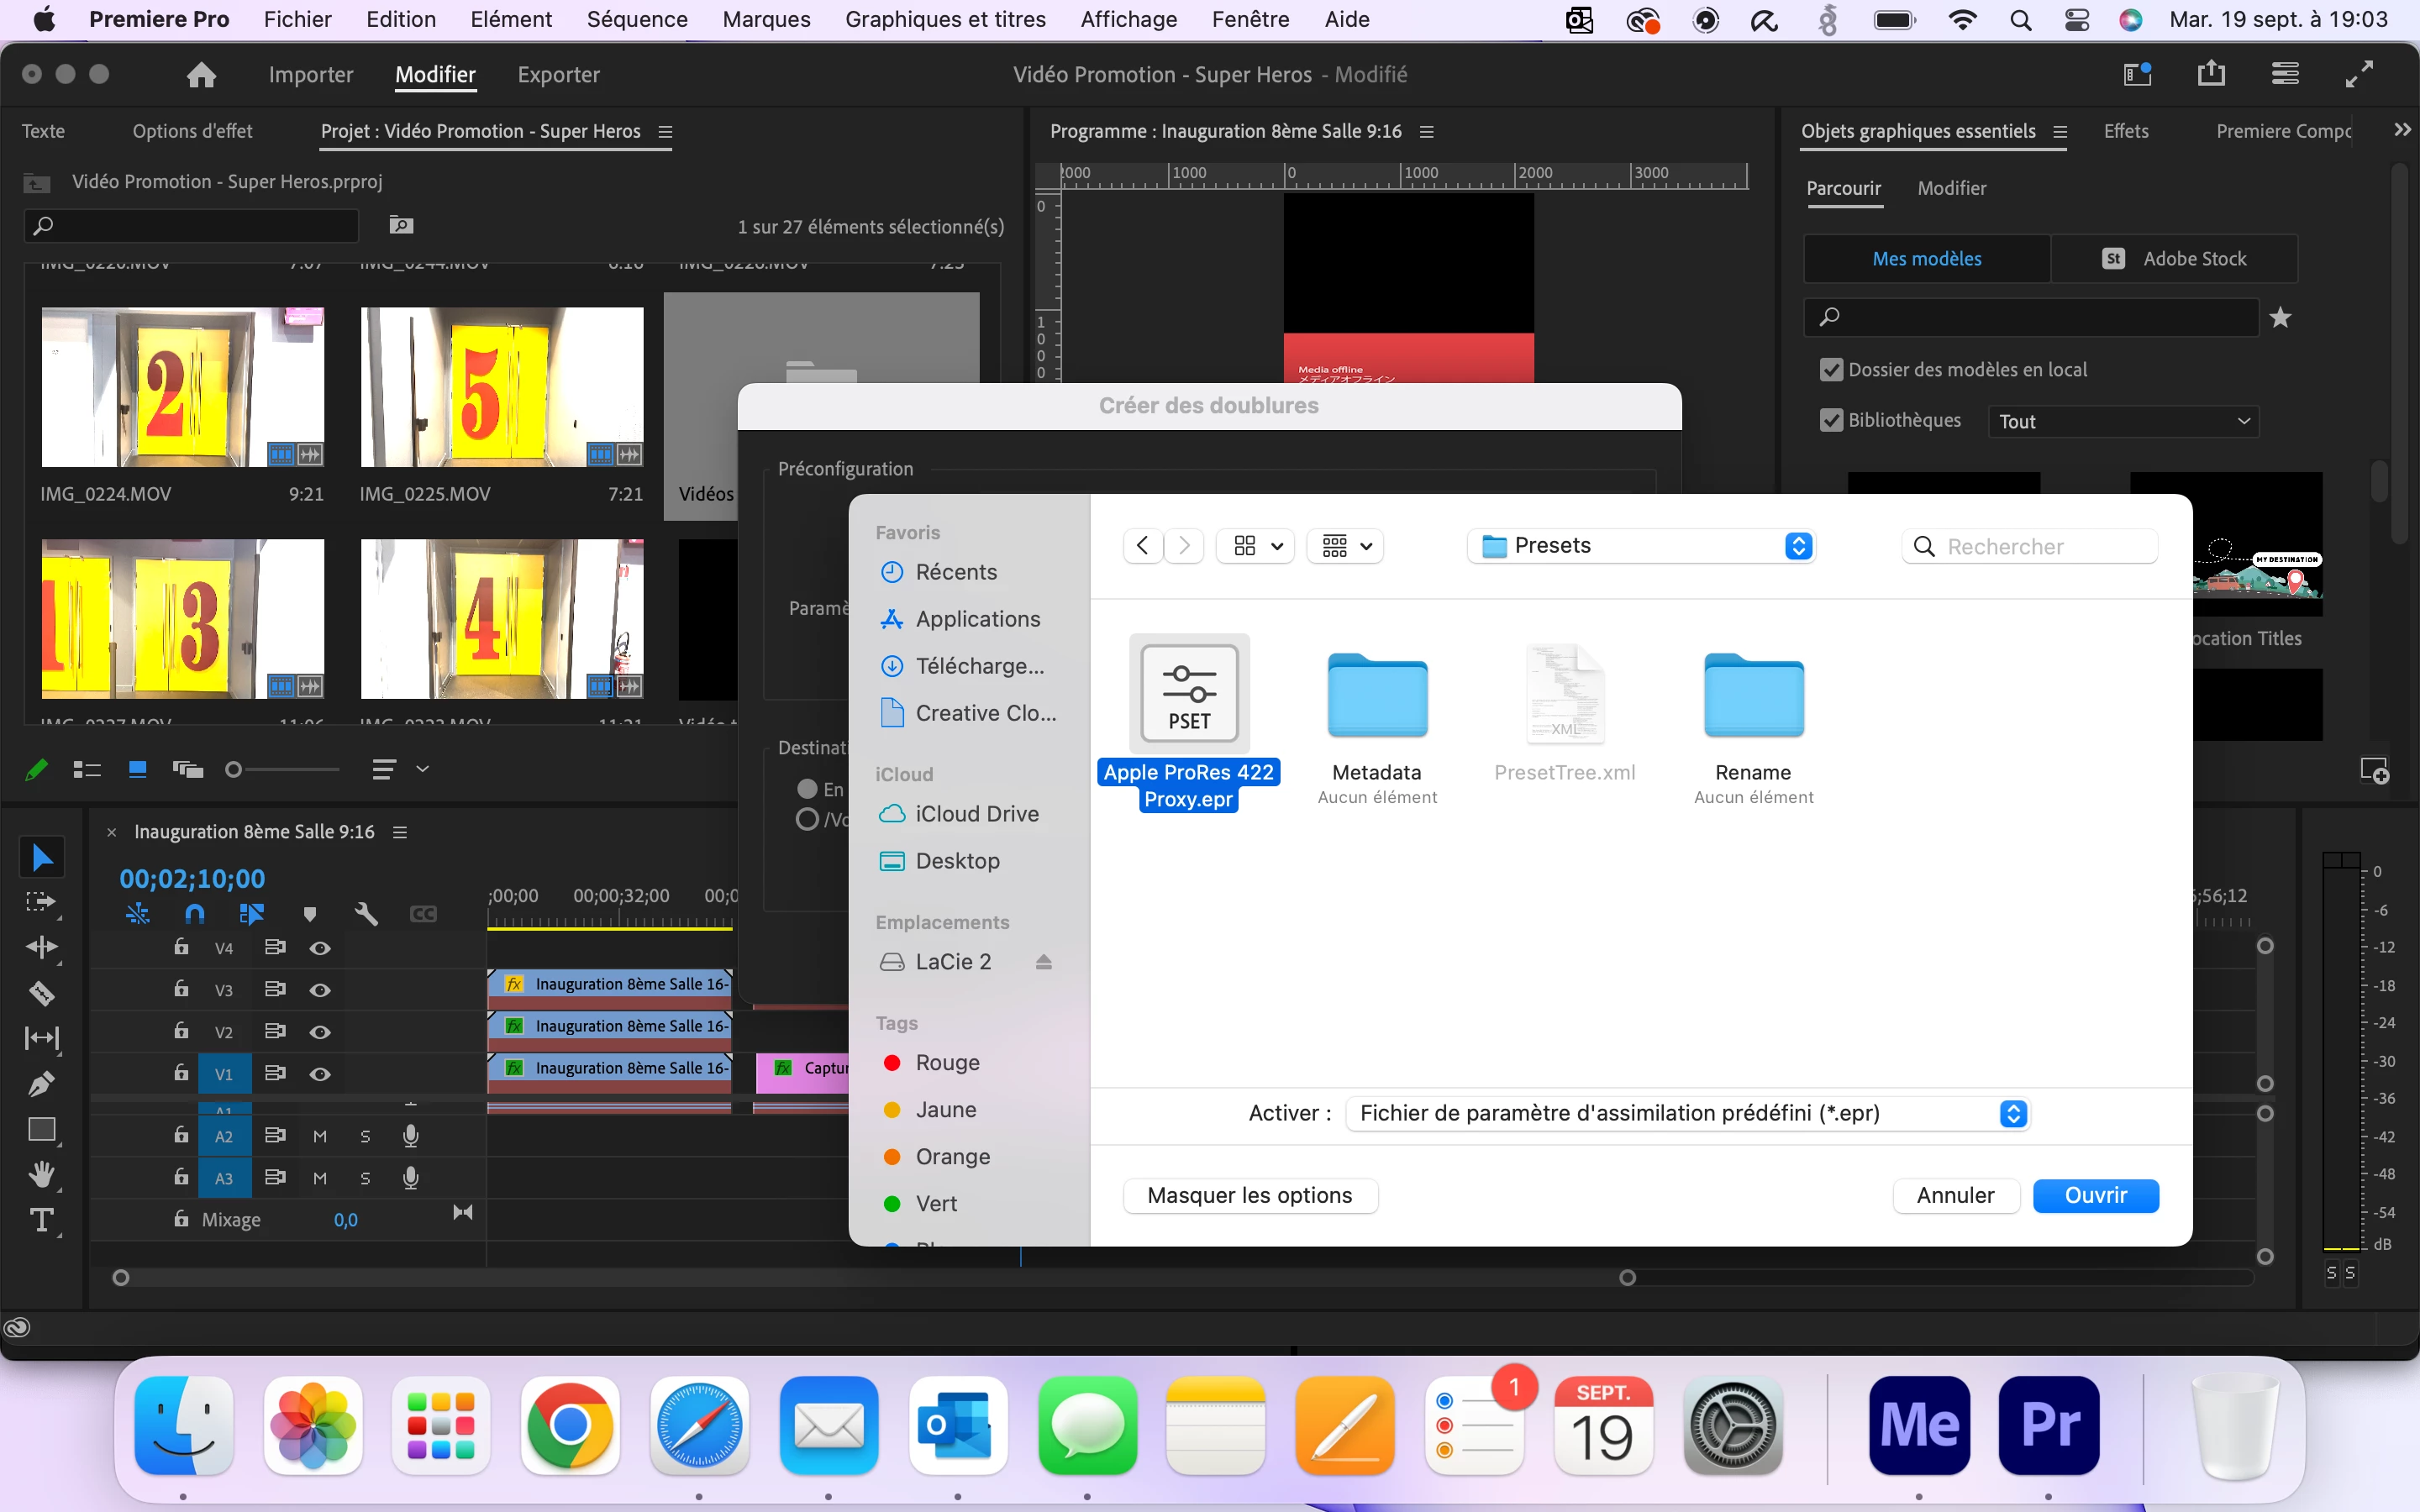The width and height of the screenshot is (2420, 1512).
Task: Select the Pen tool
Action: click(x=41, y=1084)
